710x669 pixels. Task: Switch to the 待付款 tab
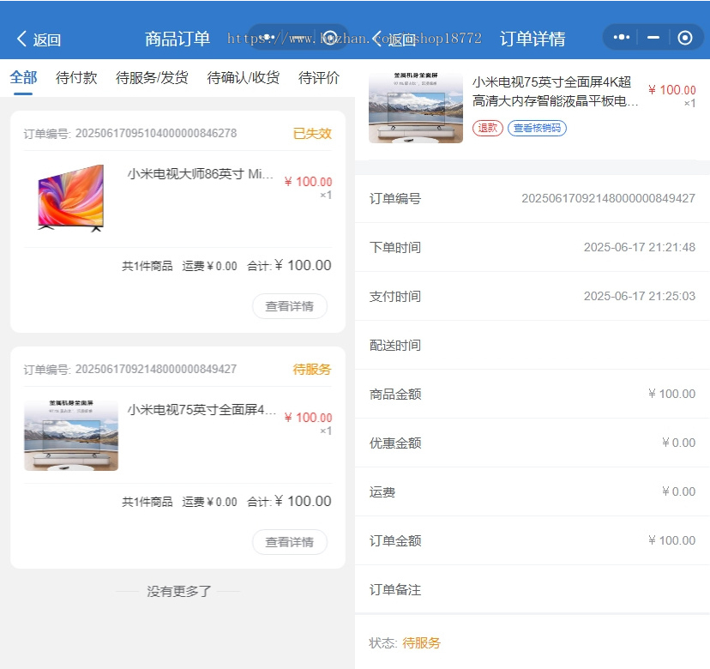pos(76,77)
